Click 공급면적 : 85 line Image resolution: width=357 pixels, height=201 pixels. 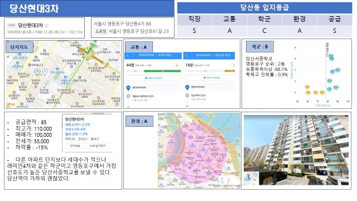pyautogui.click(x=31, y=122)
